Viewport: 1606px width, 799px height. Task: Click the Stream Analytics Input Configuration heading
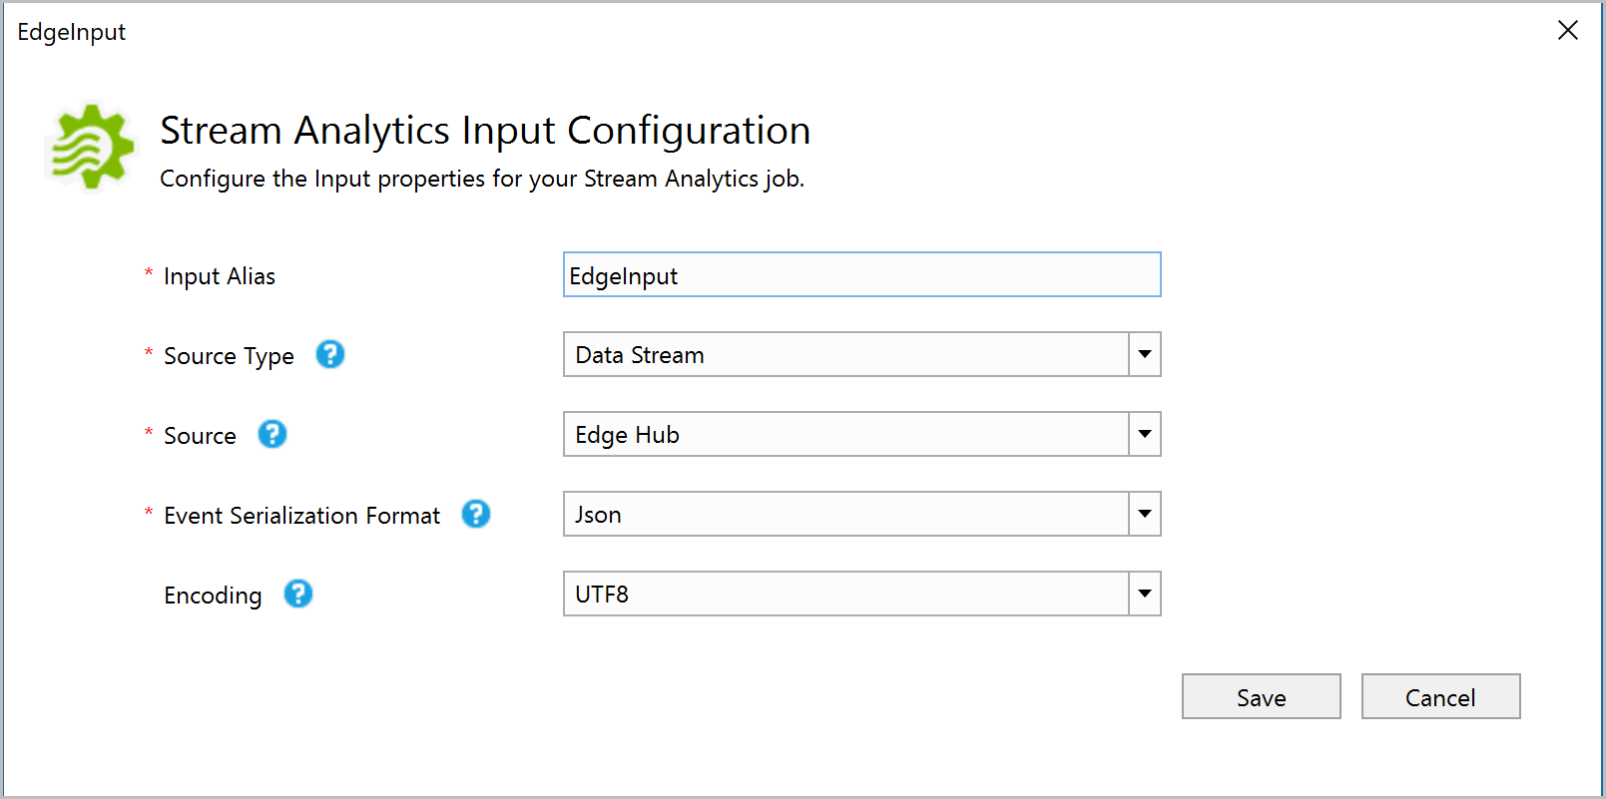click(485, 131)
